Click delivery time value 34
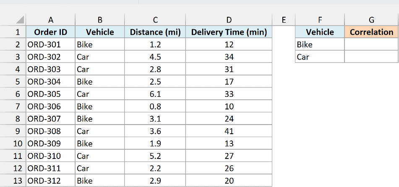 click(229, 57)
